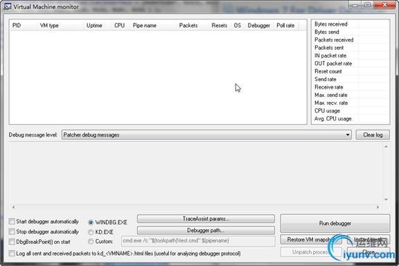Click the Debugger column header
The image size is (399, 266).
(x=259, y=26)
